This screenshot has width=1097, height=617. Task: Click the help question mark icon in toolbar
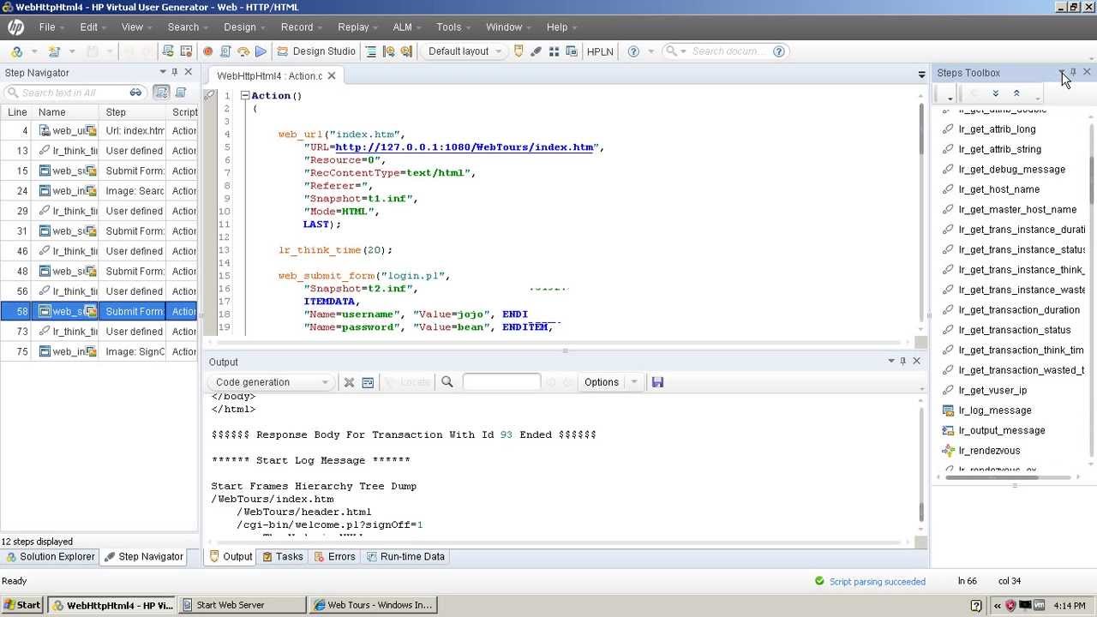point(633,51)
